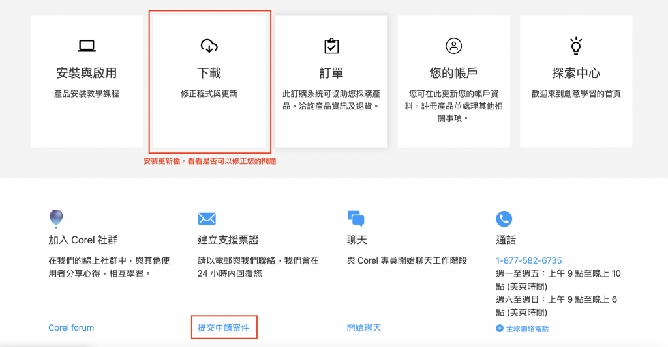Viewport: 668px width, 347px height.
Task: Click the order system description under 訂單
Action: coord(331,100)
